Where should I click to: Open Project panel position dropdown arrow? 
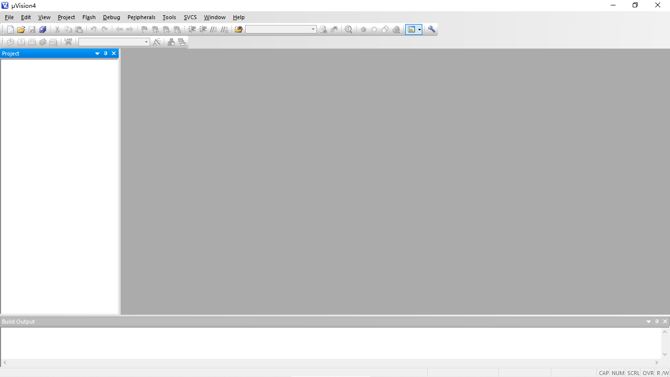tap(97, 54)
